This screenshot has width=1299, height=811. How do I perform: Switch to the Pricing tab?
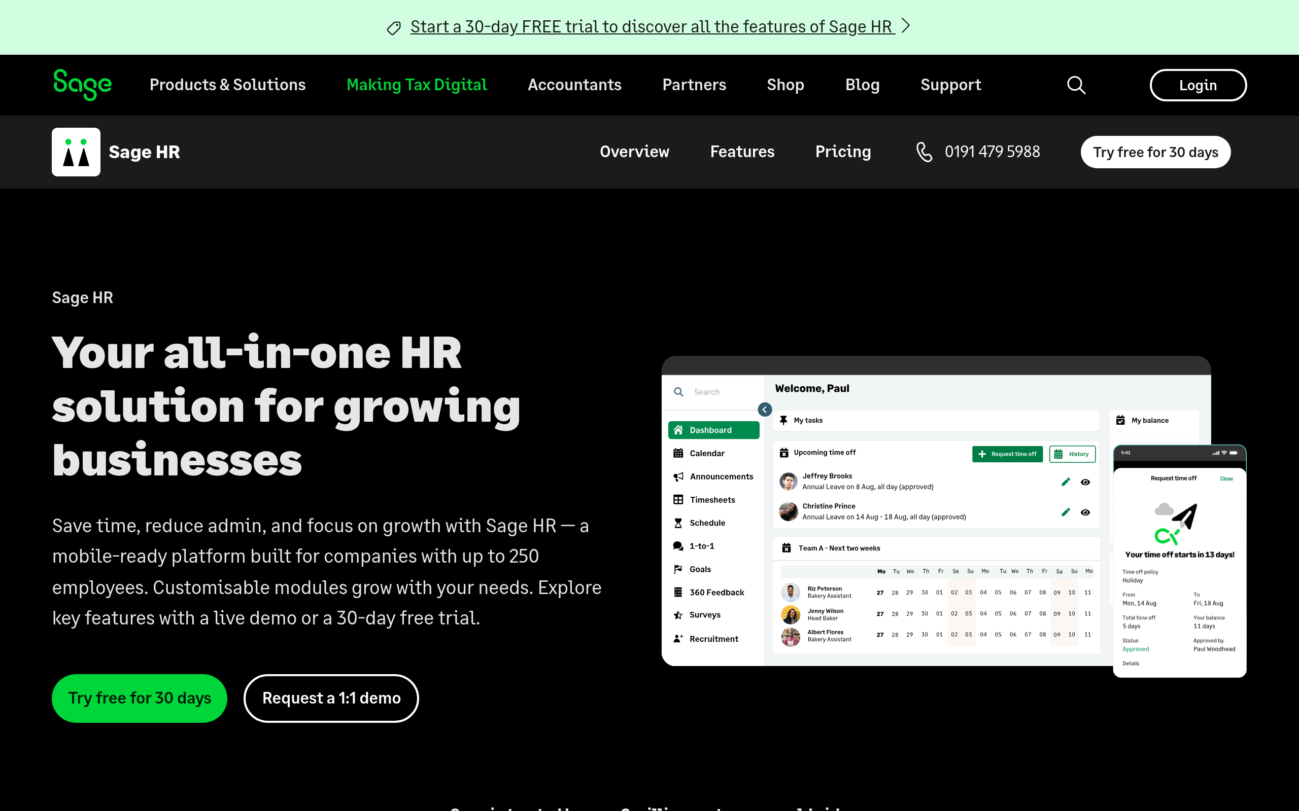pos(843,152)
